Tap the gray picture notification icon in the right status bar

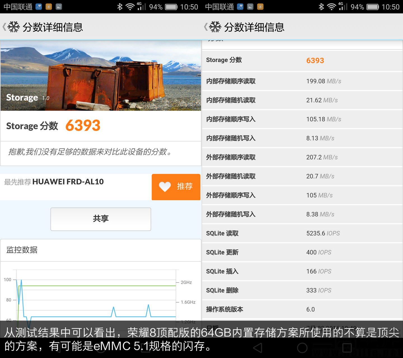[x=250, y=7]
